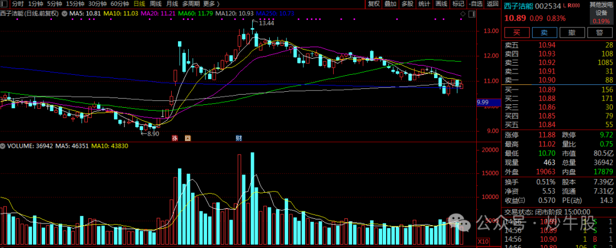The image size is (616, 248).
Task: Click the 涨 event marker on the chart
Action: [175, 138]
